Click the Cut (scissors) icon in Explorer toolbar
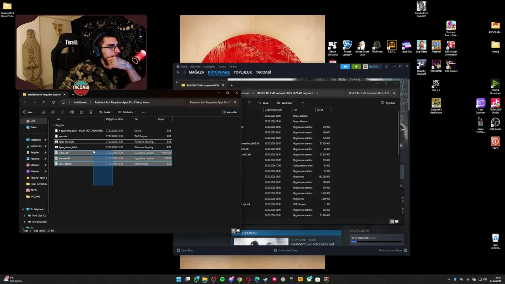This screenshot has width=505, height=284. 43,112
